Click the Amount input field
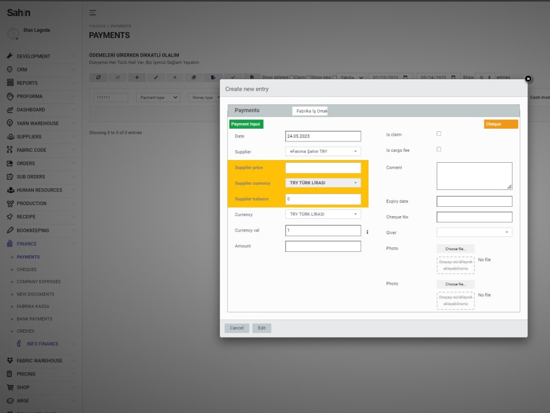Viewport: 550px width, 413px height. (x=323, y=246)
